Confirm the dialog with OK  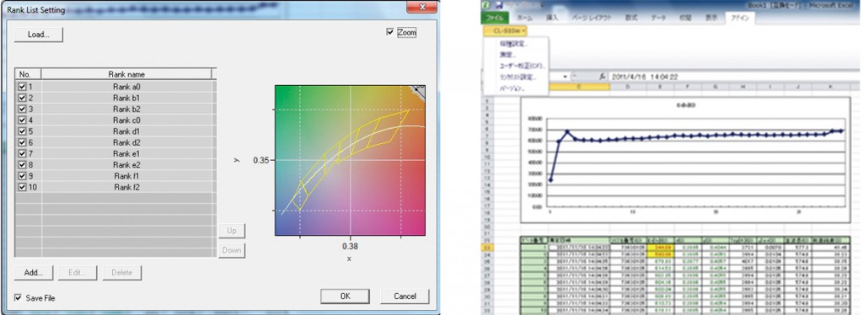(345, 296)
